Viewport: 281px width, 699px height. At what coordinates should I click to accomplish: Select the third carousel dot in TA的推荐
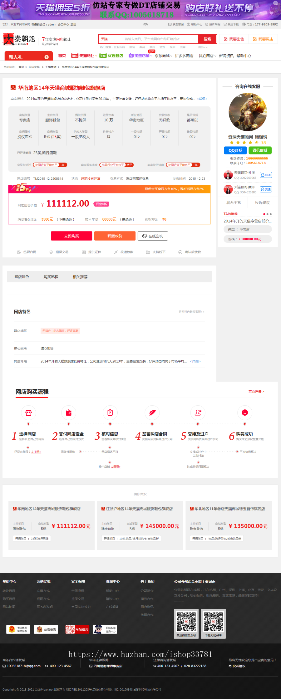pos(271,214)
